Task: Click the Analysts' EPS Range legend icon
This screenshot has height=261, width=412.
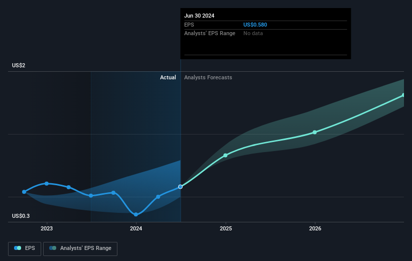Action: tap(53, 248)
